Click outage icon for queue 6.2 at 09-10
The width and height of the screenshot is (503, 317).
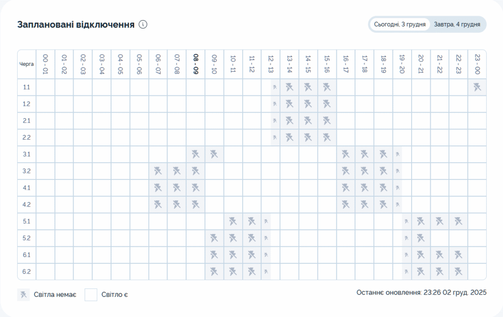coord(214,271)
